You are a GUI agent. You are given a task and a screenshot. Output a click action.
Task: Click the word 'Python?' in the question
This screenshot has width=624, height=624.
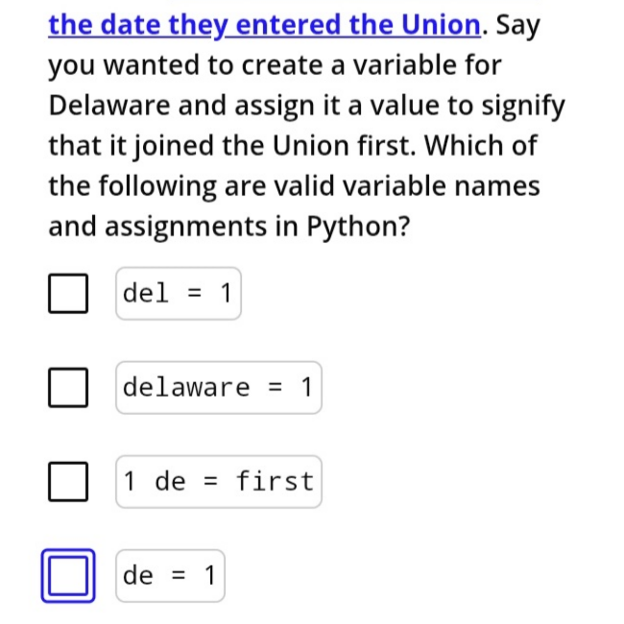(358, 227)
